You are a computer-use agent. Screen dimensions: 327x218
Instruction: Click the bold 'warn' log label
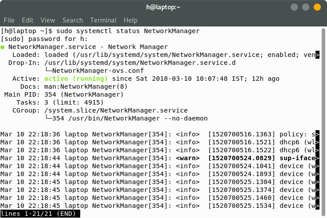pos(187,158)
